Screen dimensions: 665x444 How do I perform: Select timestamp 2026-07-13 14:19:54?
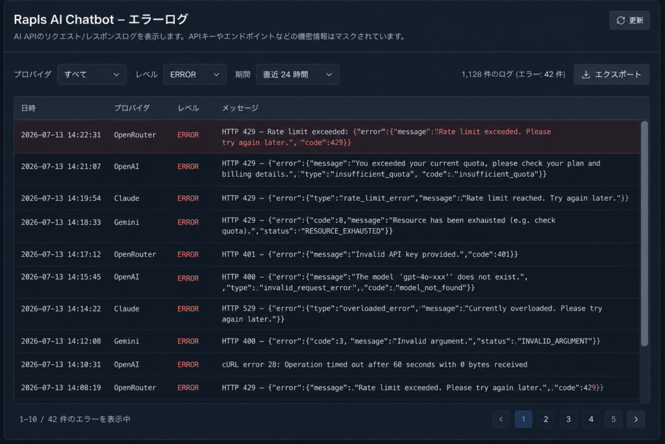(x=61, y=198)
